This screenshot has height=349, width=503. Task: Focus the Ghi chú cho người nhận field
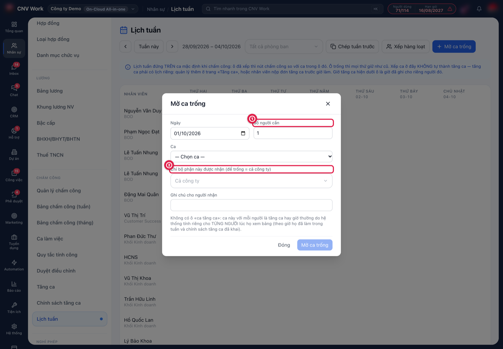pyautogui.click(x=251, y=205)
